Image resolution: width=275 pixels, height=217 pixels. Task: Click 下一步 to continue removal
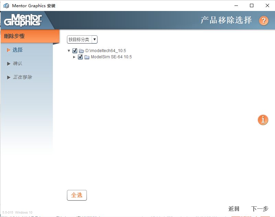259,209
